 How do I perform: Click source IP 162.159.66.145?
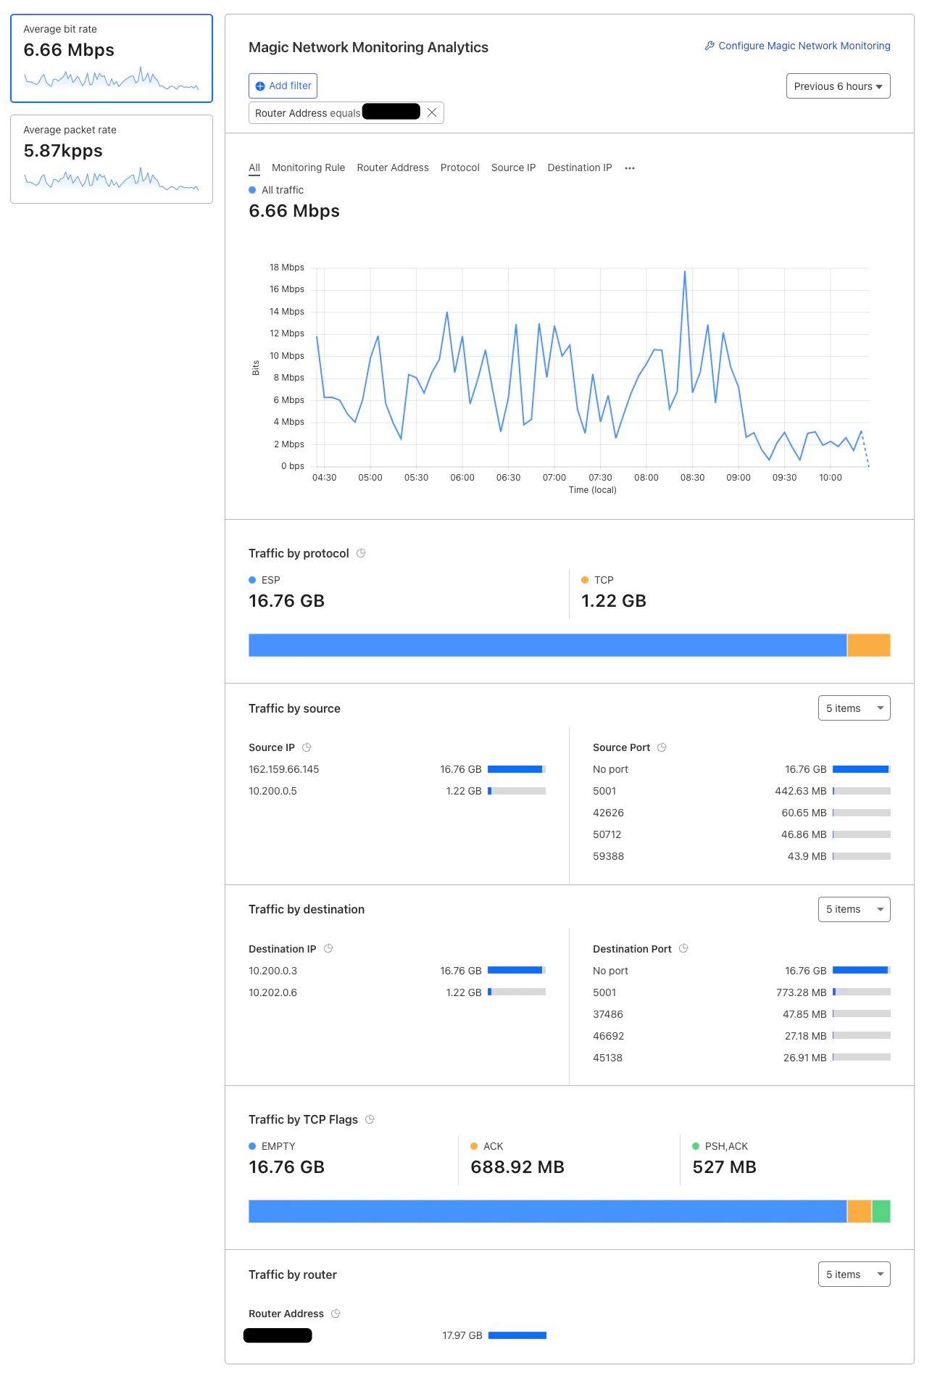[284, 769]
